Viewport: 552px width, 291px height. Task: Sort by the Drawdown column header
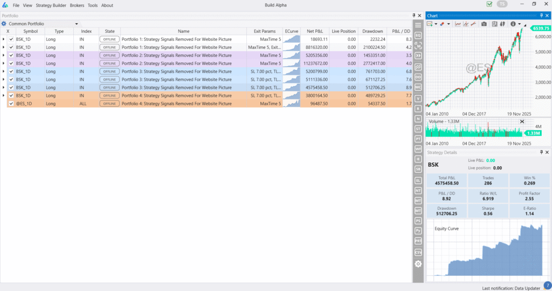372,31
